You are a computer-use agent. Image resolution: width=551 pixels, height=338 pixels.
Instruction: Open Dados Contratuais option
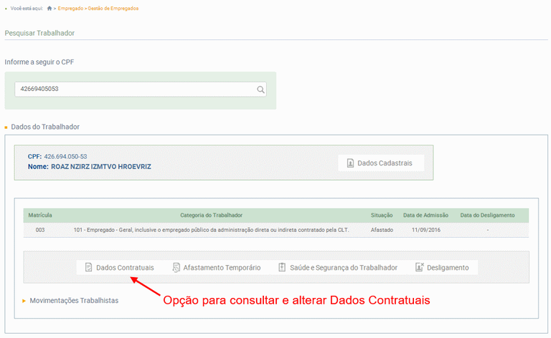point(124,268)
